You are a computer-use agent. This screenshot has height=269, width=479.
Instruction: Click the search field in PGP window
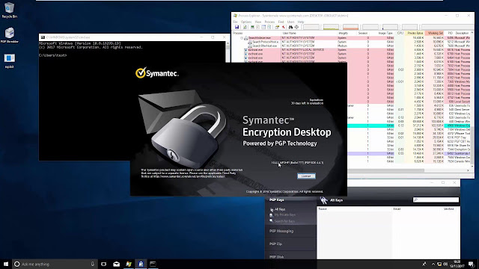436,200
